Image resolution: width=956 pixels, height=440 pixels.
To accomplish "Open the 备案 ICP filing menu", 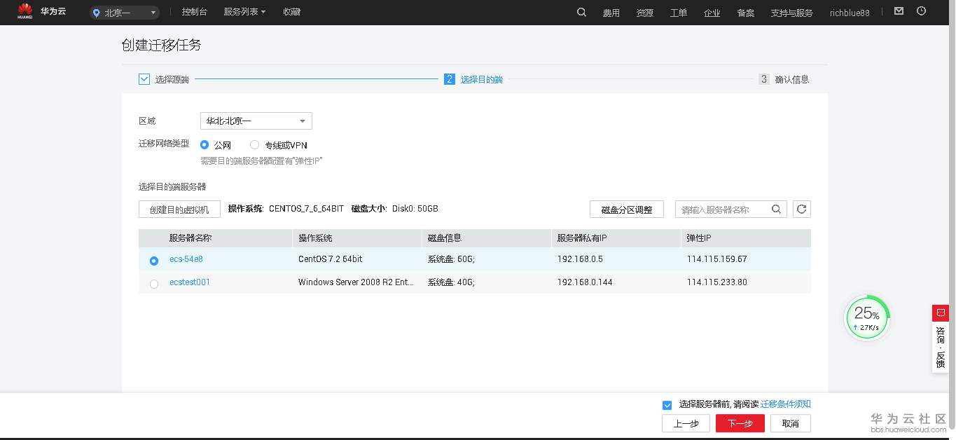I will tap(746, 13).
